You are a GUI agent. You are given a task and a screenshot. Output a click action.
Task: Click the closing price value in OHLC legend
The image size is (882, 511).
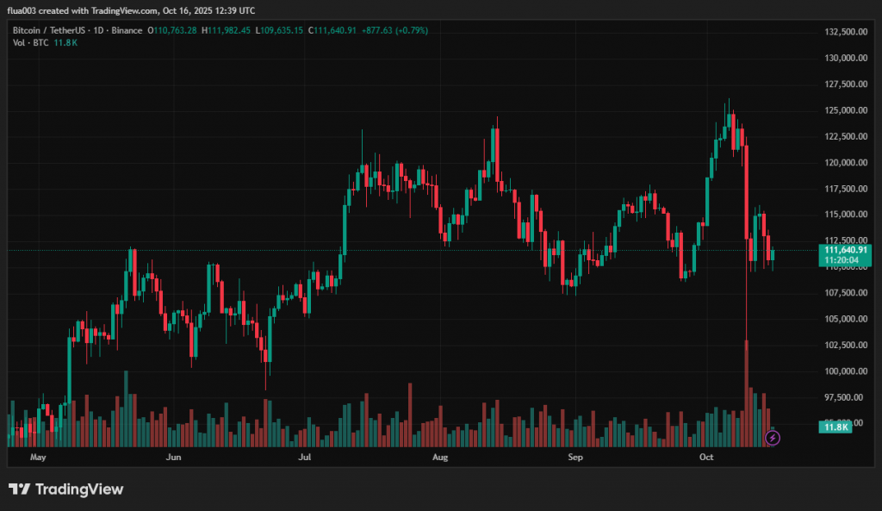(x=339, y=30)
